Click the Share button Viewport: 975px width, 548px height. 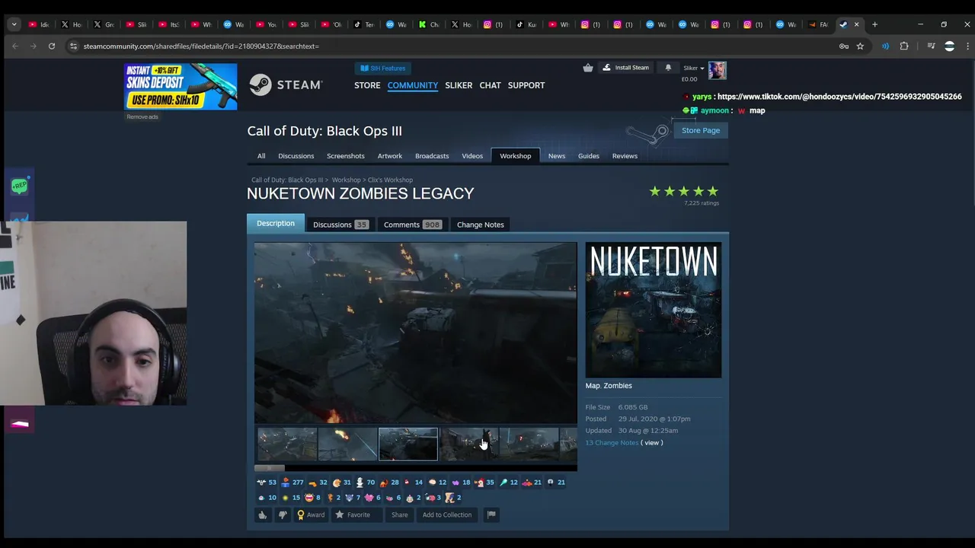399,515
